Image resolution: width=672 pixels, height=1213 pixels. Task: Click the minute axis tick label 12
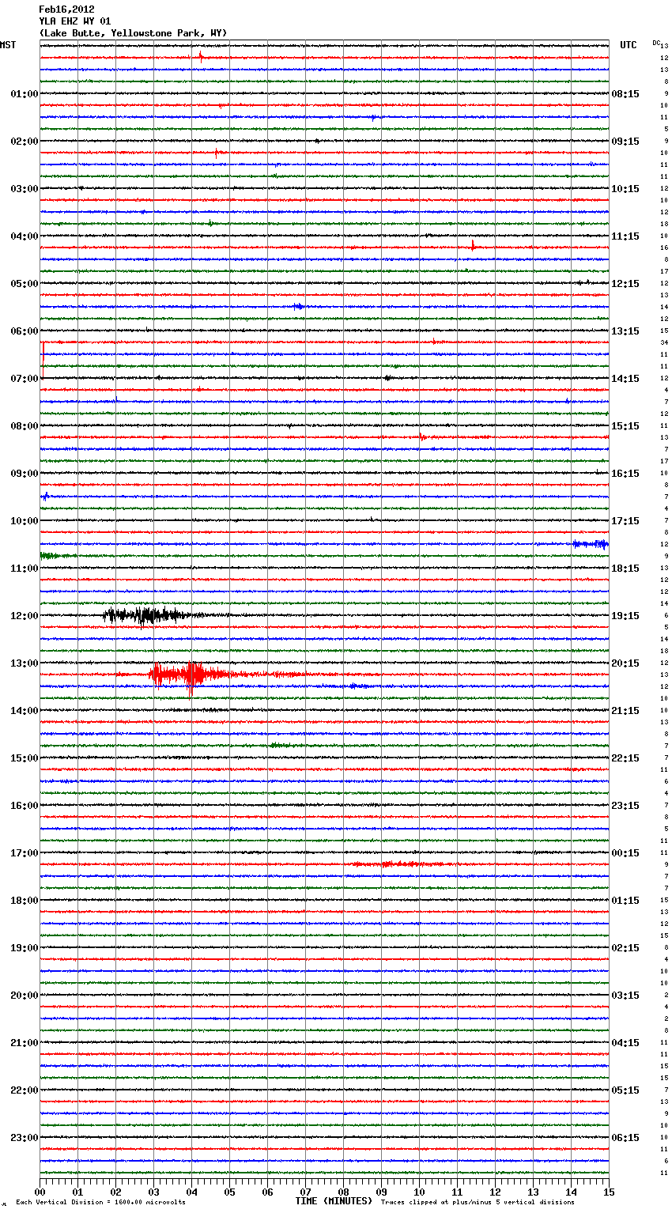[495, 1191]
